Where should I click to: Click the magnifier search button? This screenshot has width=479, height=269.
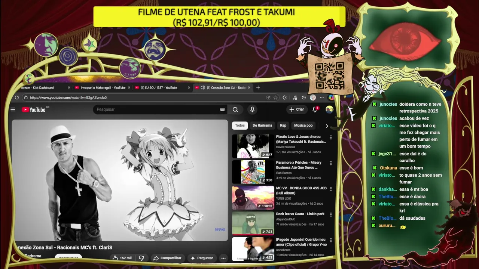click(x=235, y=109)
